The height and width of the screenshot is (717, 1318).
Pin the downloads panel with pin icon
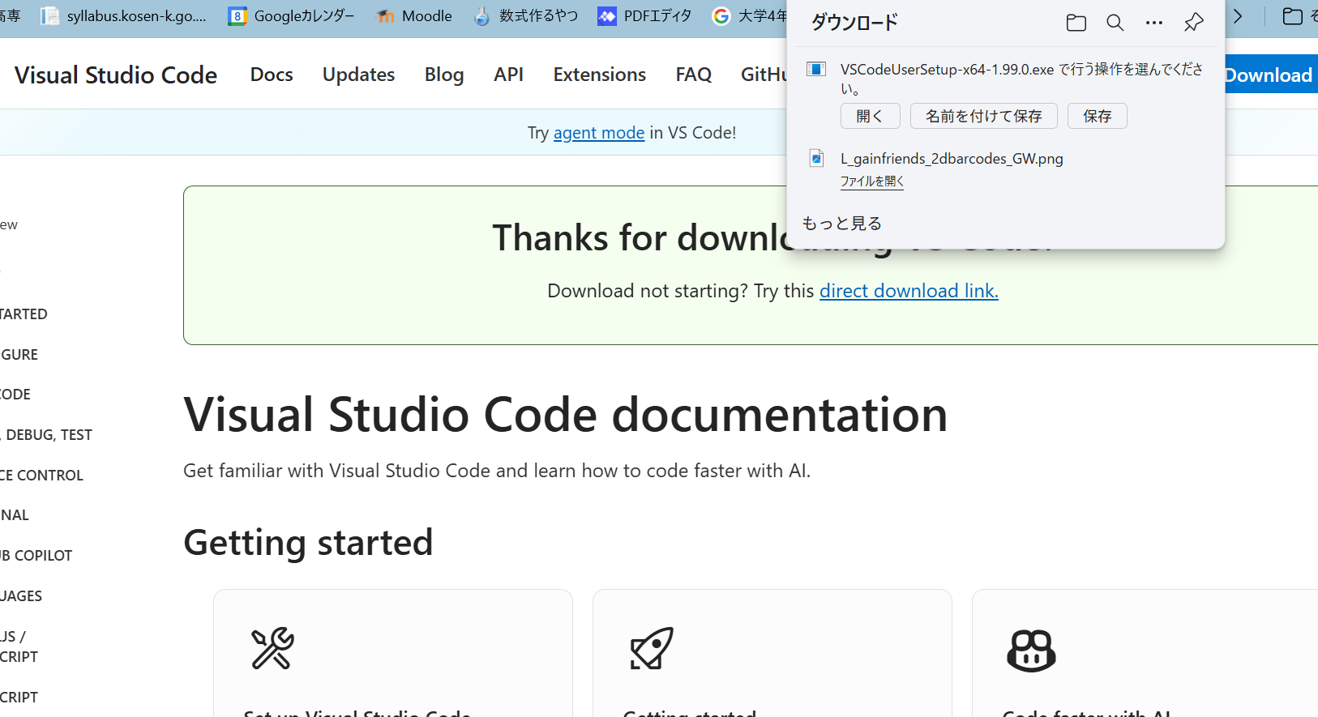click(1194, 23)
